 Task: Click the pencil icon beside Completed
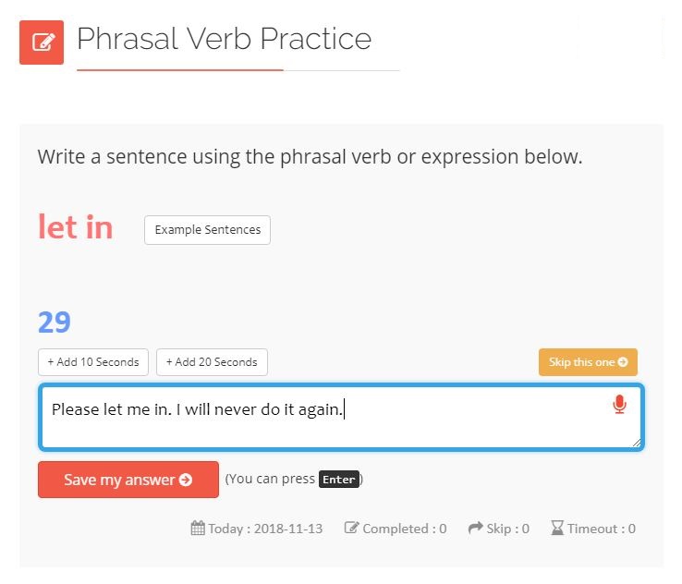point(351,529)
